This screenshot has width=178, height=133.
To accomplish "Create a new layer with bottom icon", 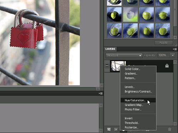I will pyautogui.click(x=109, y=129).
